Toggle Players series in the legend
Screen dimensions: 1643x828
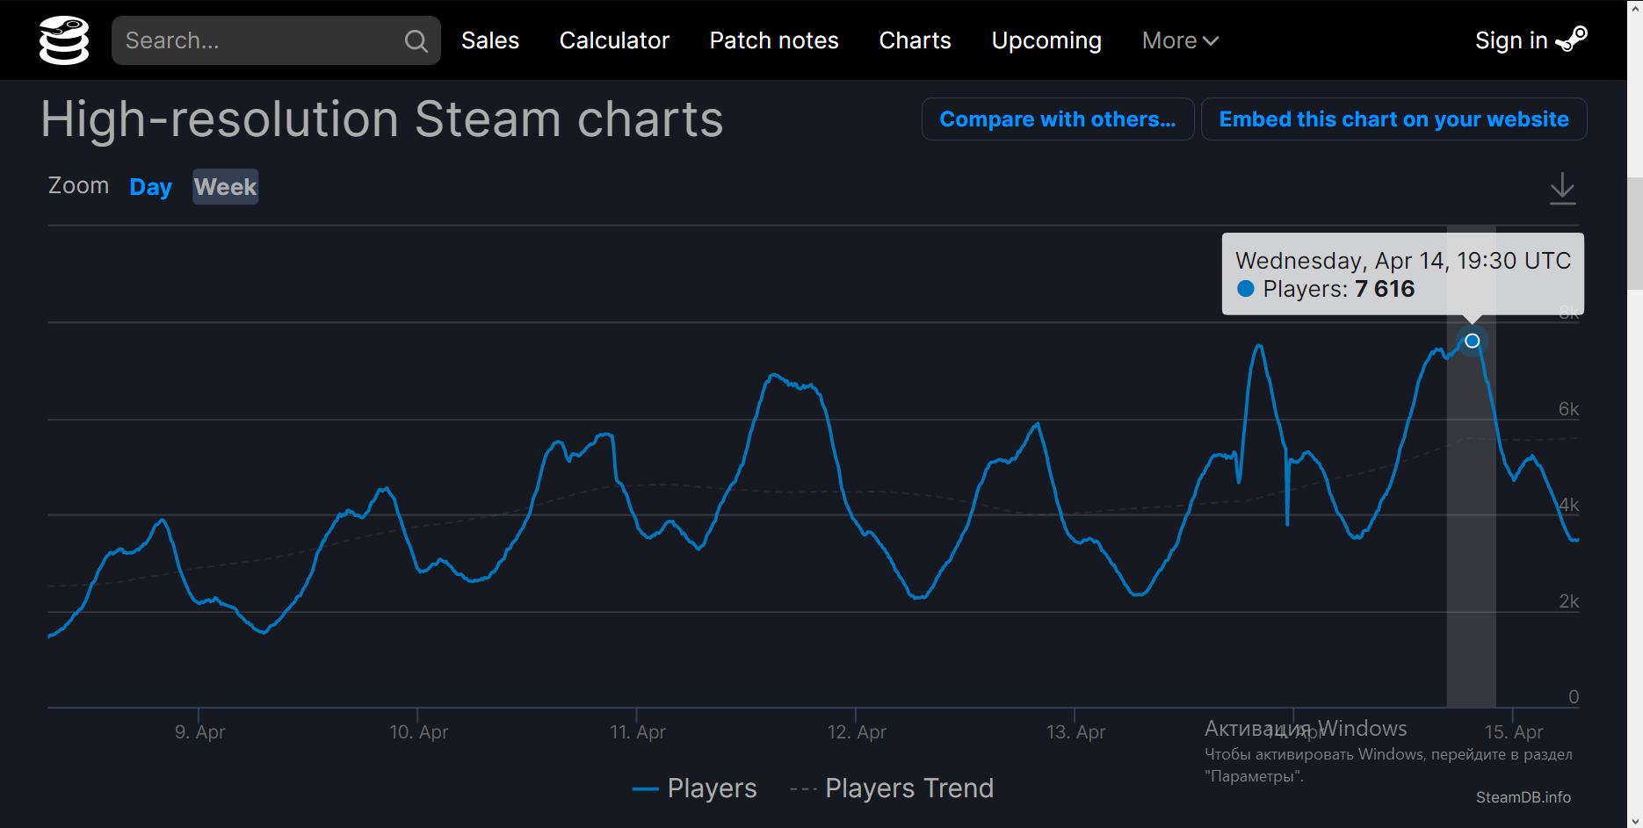694,788
